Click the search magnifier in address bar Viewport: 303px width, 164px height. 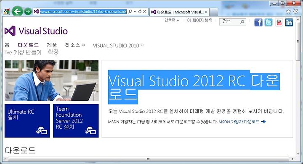(130, 11)
